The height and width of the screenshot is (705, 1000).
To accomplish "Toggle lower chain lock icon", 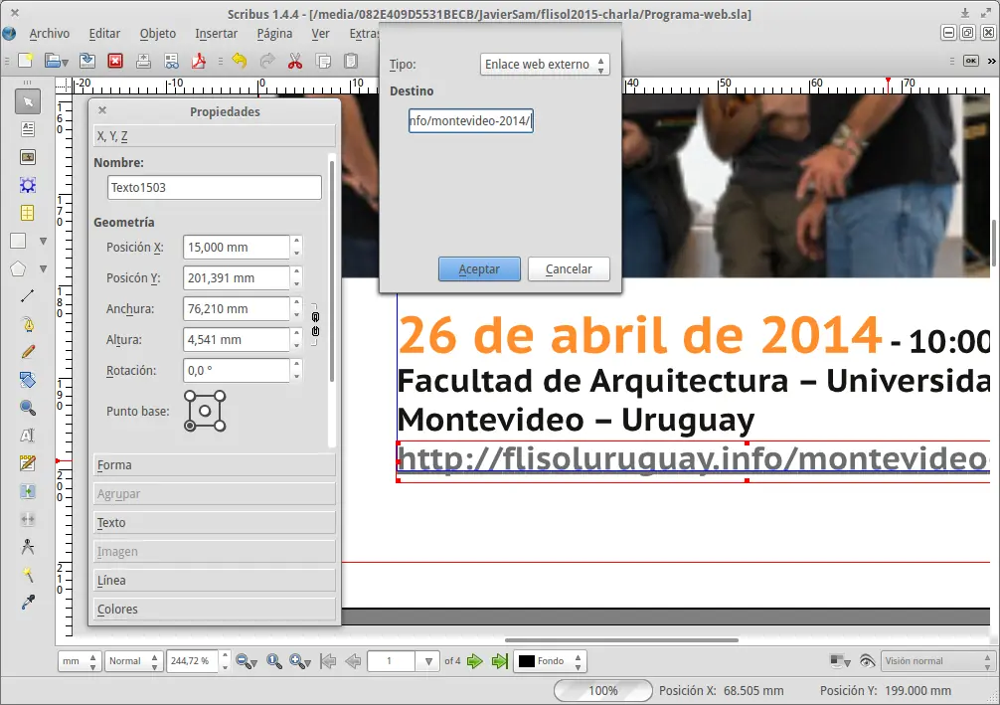I will pos(315,331).
